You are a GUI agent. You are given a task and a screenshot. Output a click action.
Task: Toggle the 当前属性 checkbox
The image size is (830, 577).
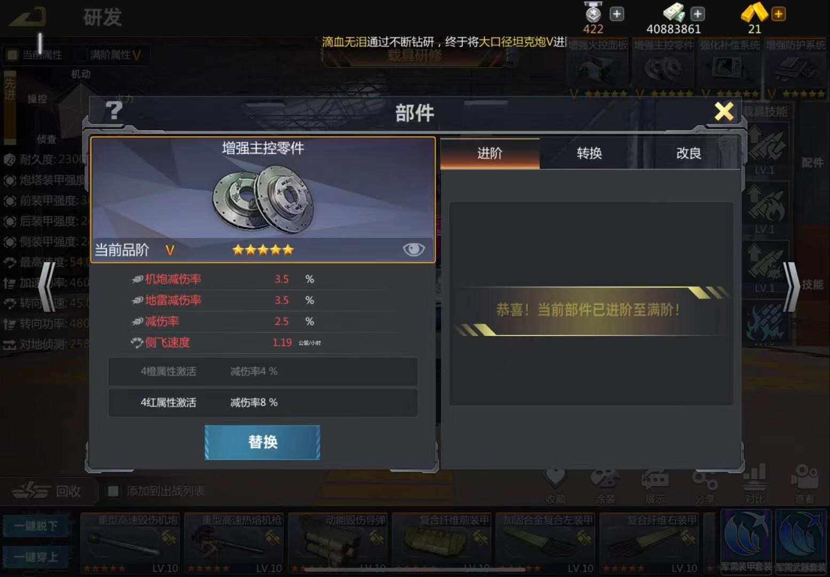pyautogui.click(x=12, y=54)
